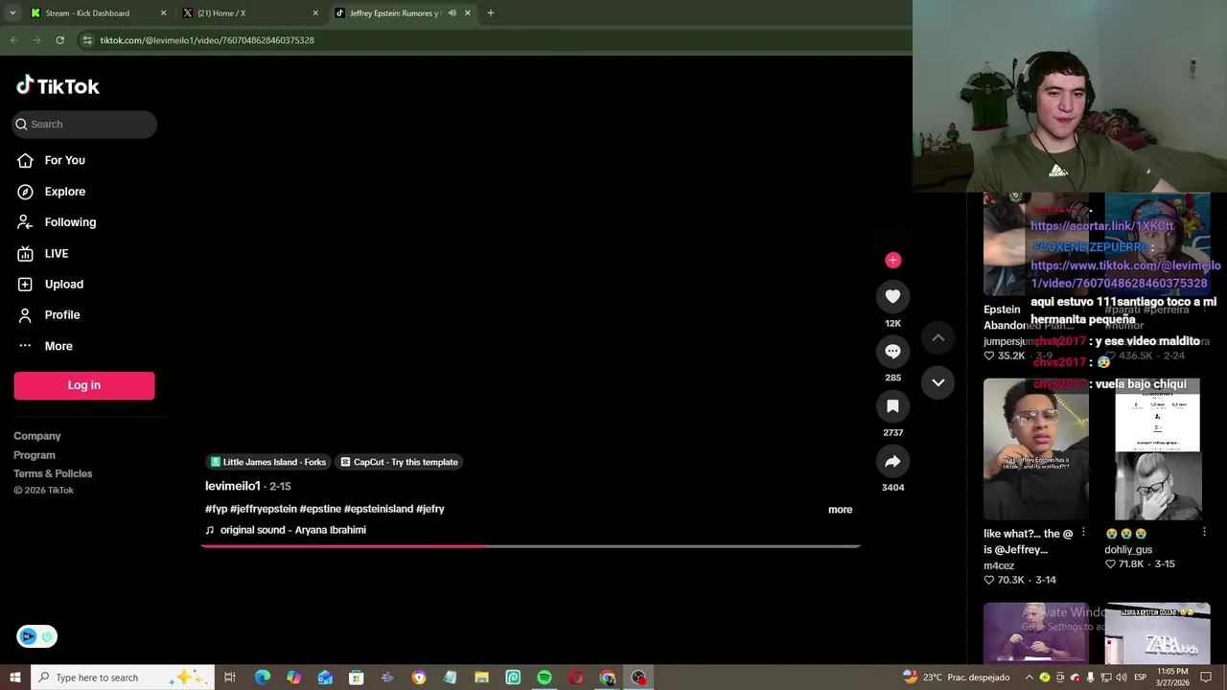The image size is (1227, 690).
Task: Open the Company footer link
Action: click(x=37, y=436)
